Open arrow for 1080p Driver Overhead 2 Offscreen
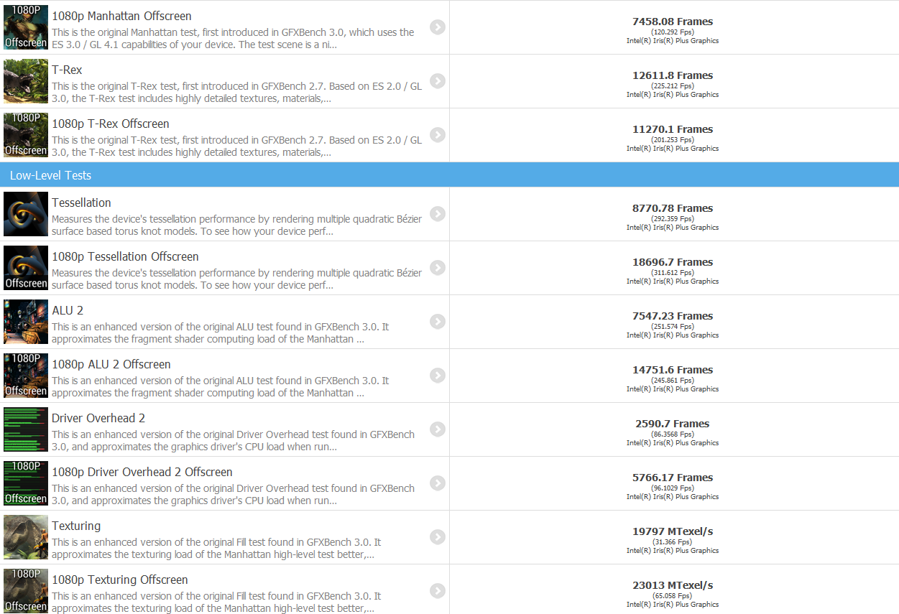Screen dimensions: 899x614 [438, 483]
